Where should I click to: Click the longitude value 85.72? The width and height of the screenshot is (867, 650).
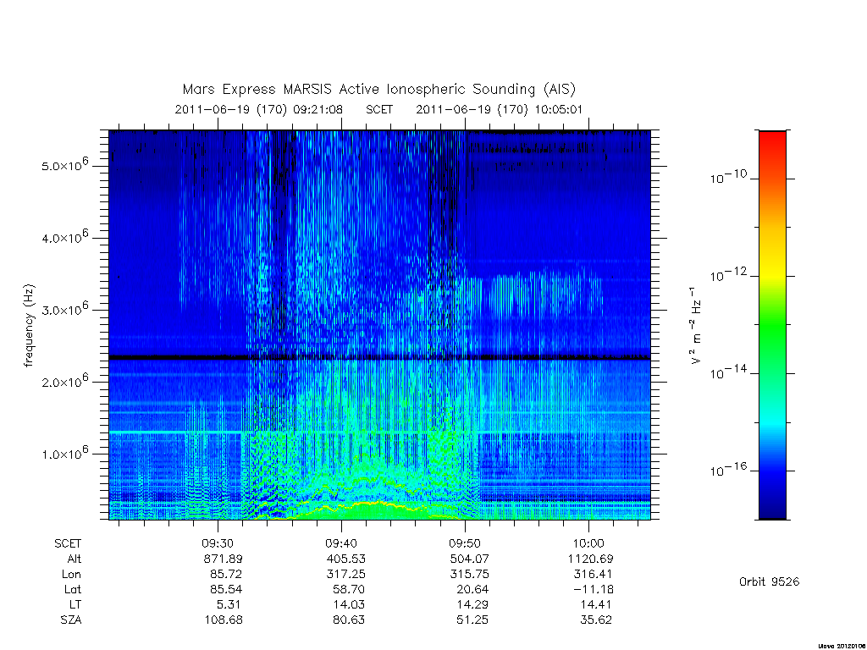pyautogui.click(x=225, y=575)
